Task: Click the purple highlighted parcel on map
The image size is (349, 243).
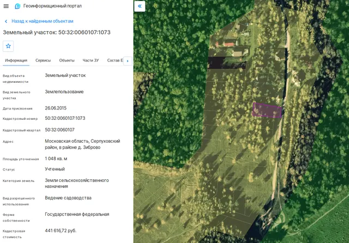Action: 267,110
